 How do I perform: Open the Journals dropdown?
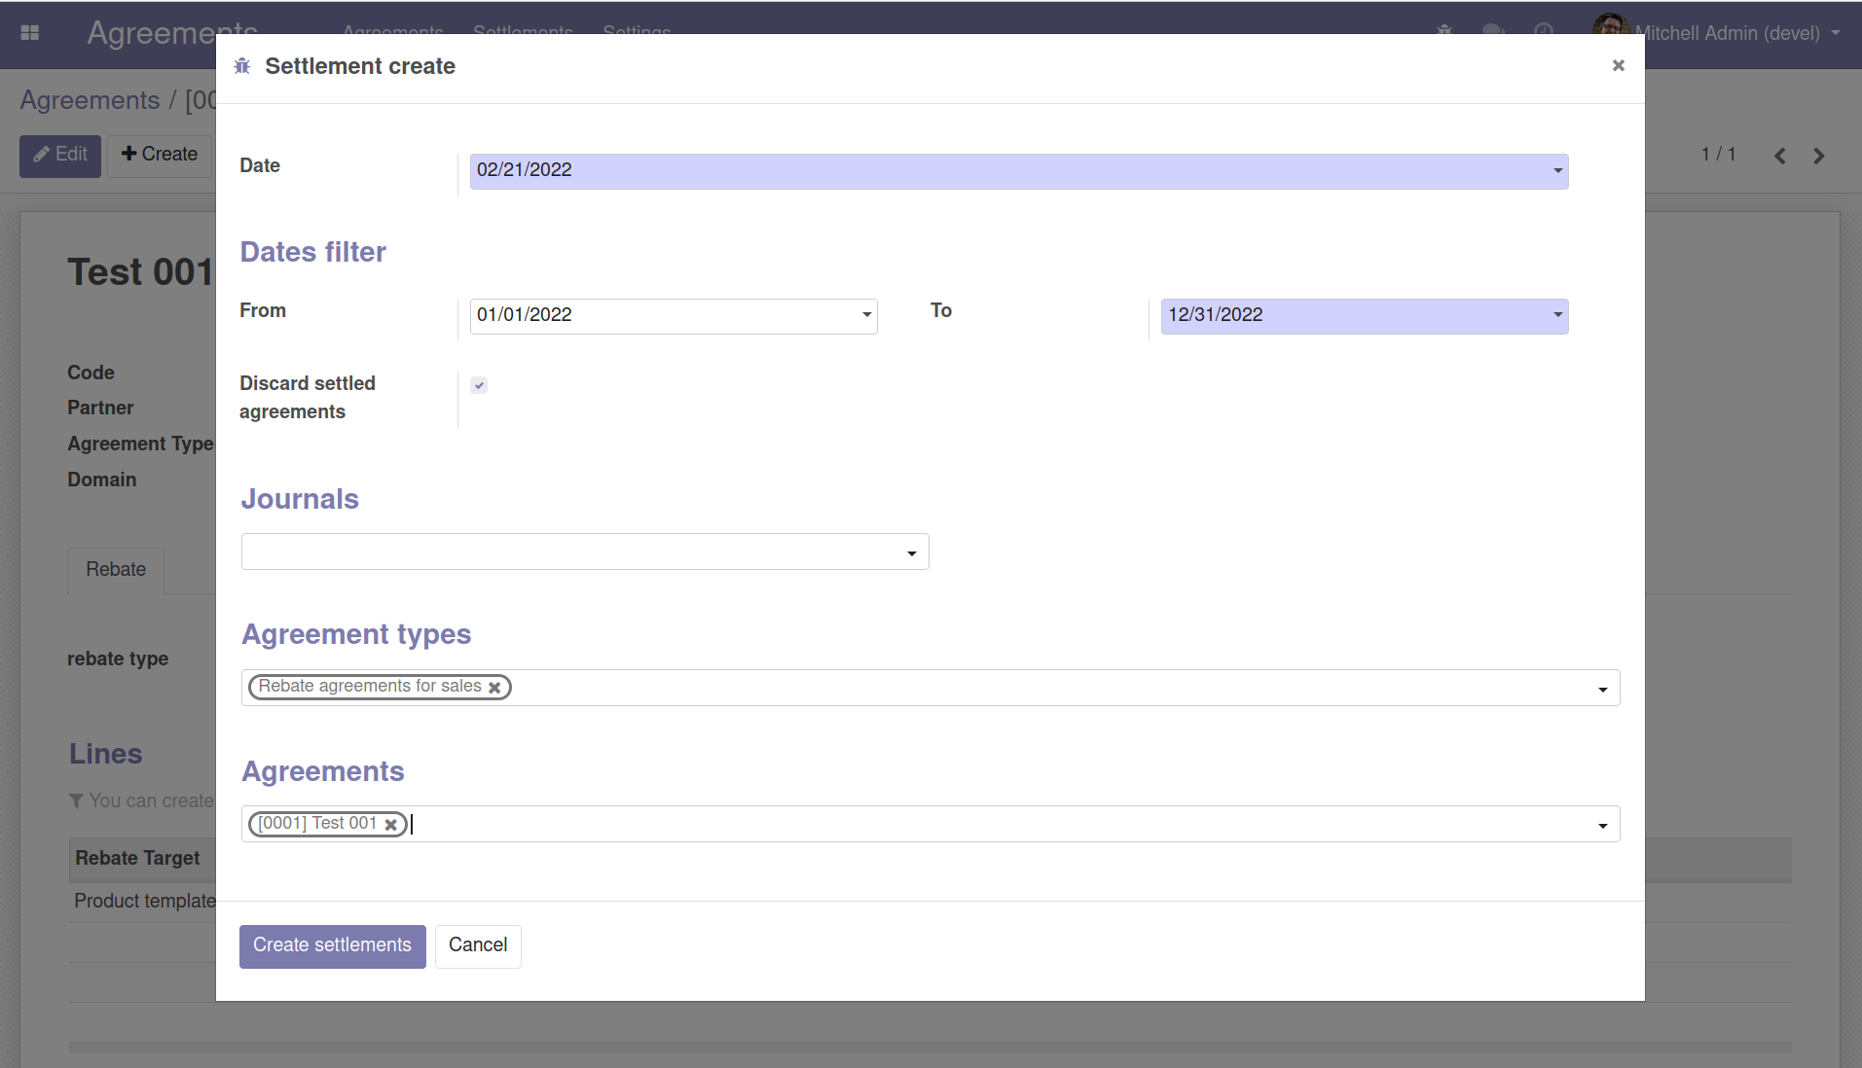911,553
